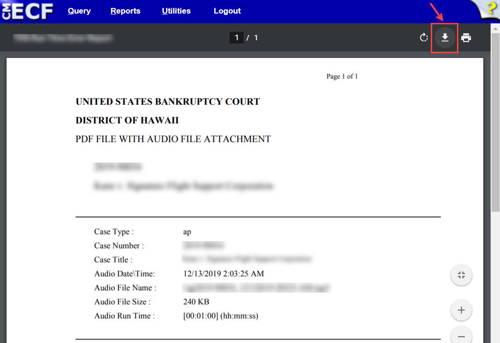Image resolution: width=500 pixels, height=343 pixels.
Task: Click "UNITED STATES BANKRUPTCY COURT" heading
Action: [x=168, y=101]
